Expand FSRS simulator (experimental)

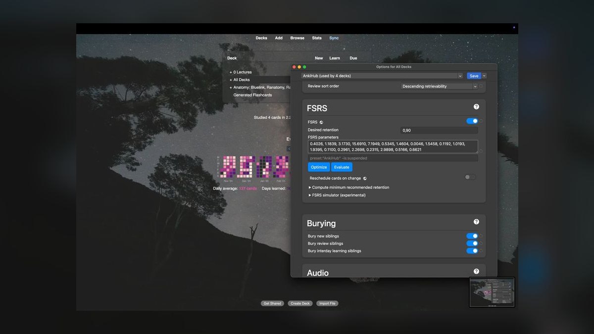[x=337, y=195]
